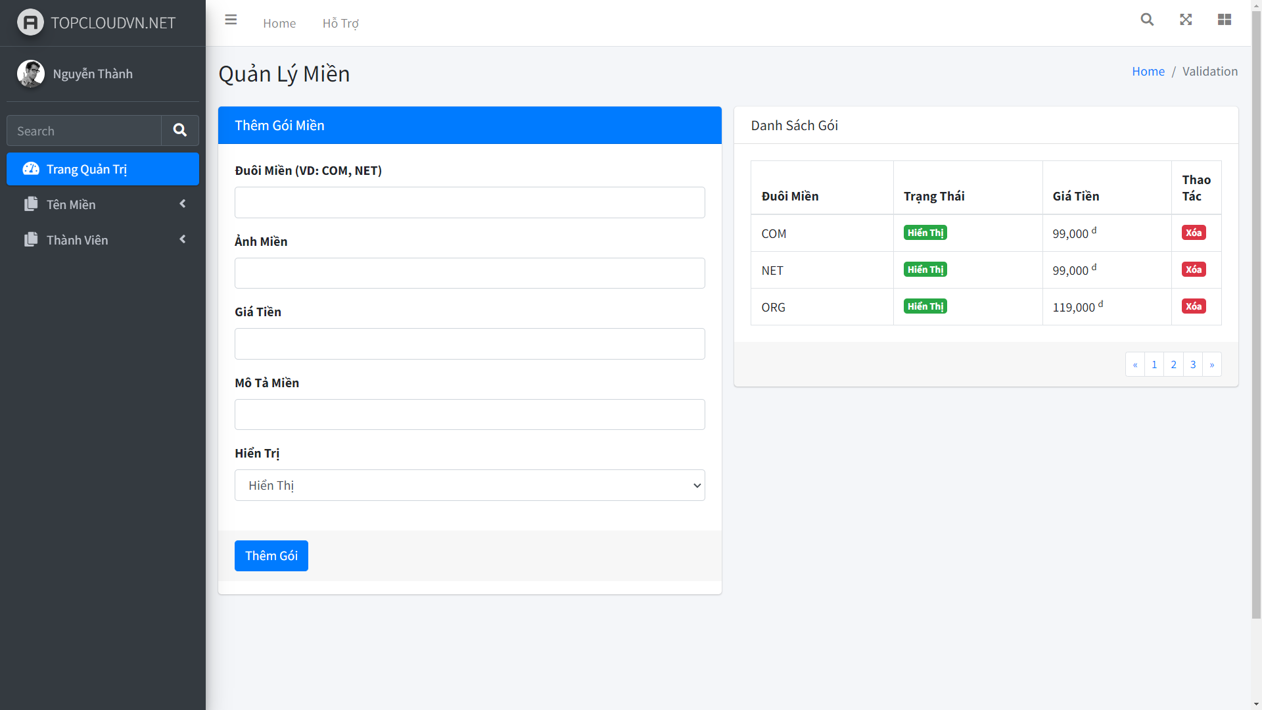Go to page 2 of pagination

tap(1173, 364)
